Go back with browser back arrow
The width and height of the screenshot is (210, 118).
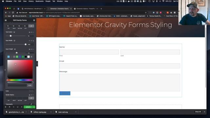pyautogui.click(x=6, y=12)
